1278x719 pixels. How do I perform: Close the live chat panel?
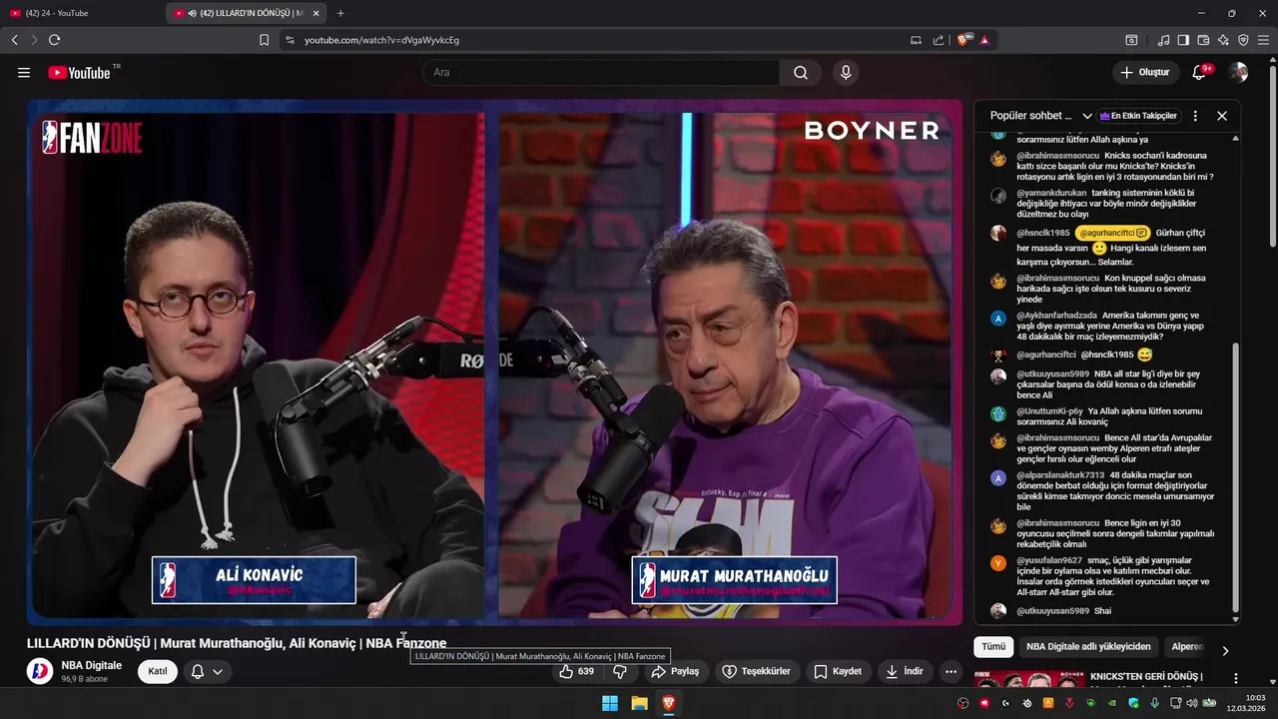click(1222, 116)
